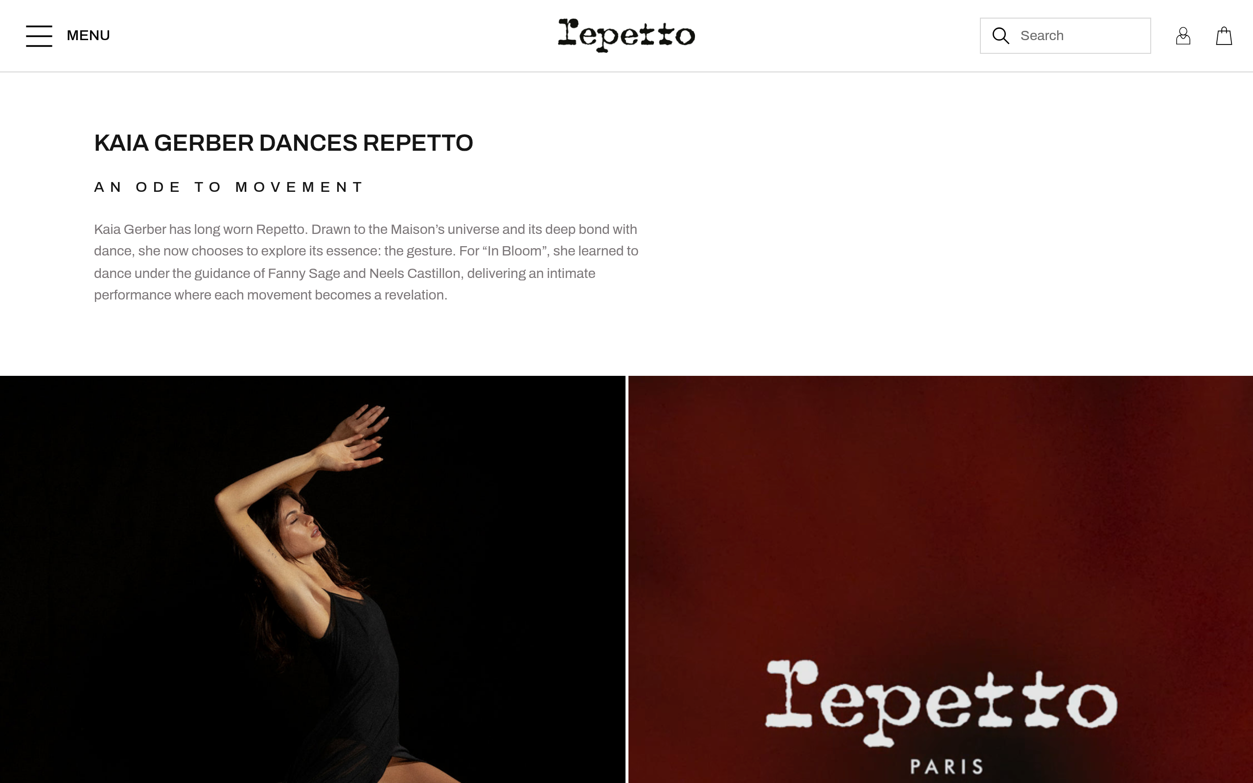The height and width of the screenshot is (783, 1253).
Task: Click the An Ode To Movement subheading
Action: 229,187
